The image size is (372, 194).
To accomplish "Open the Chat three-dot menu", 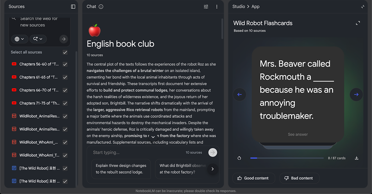I will pyautogui.click(x=217, y=7).
